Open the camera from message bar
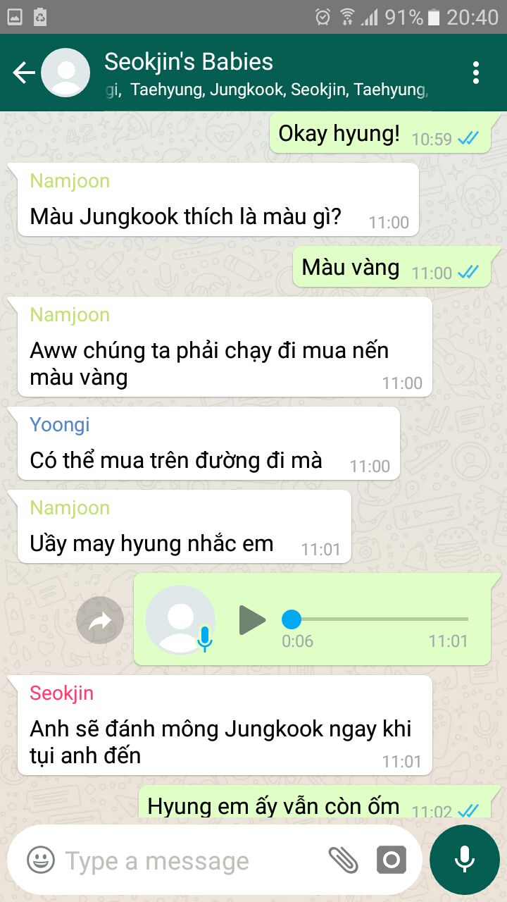The image size is (507, 902). [x=392, y=860]
